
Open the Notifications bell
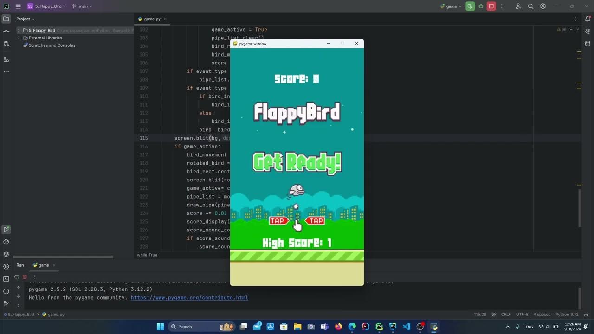click(588, 19)
